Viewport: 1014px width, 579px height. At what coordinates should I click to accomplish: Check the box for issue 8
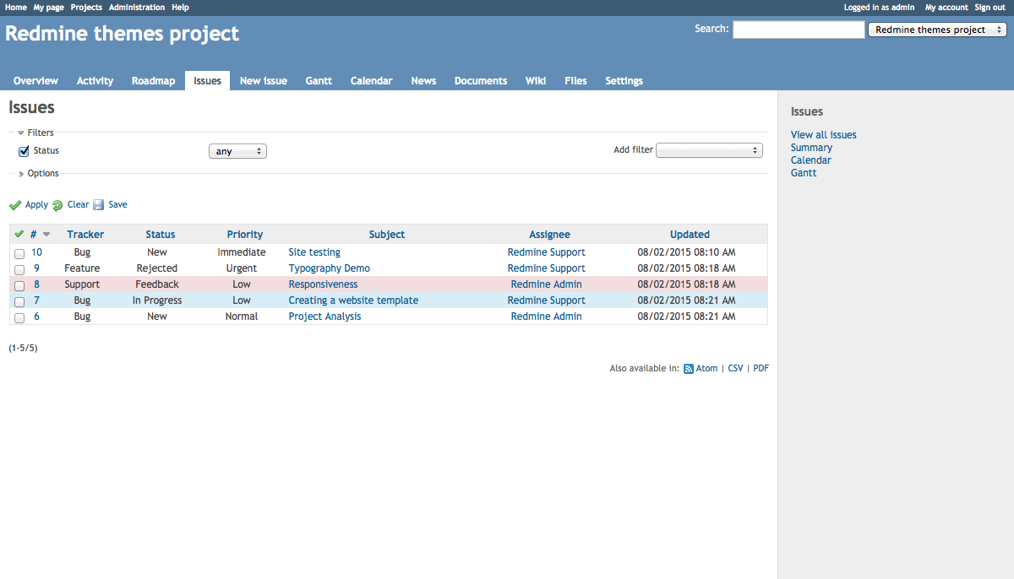19,285
